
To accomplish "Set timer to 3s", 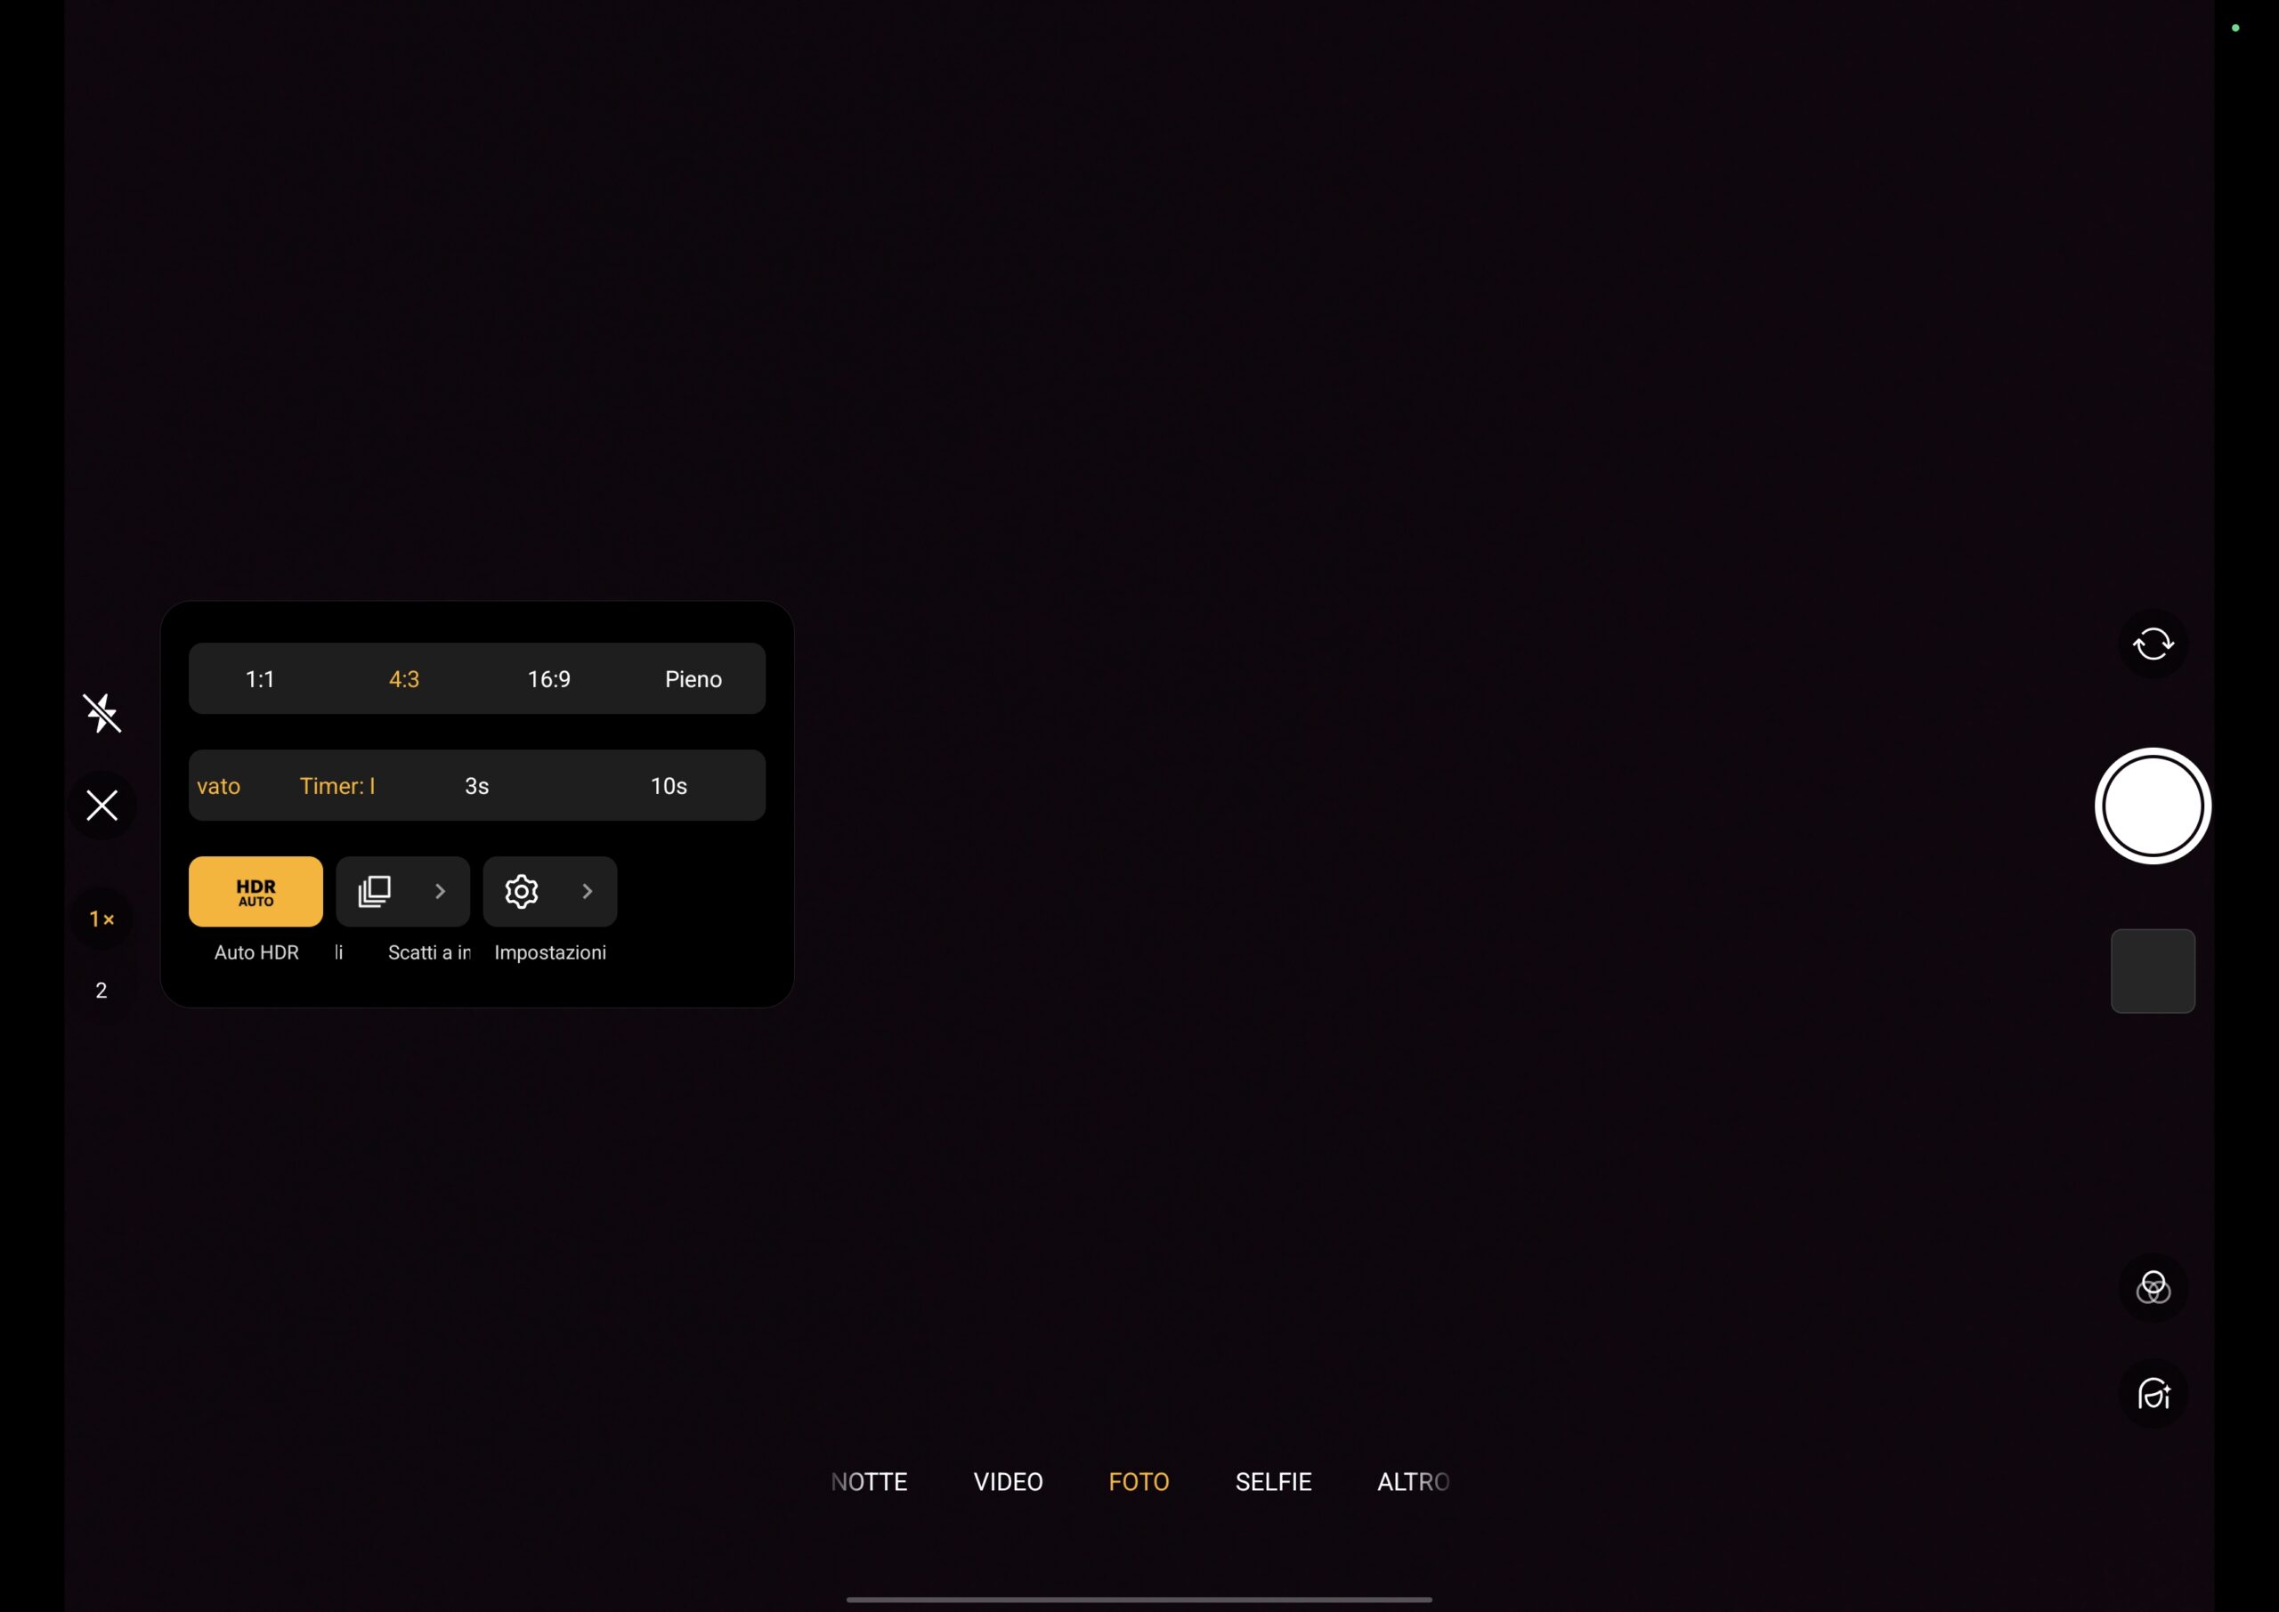I will [476, 786].
